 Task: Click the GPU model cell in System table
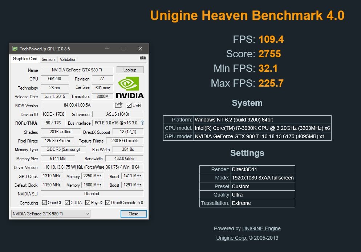[263, 136]
